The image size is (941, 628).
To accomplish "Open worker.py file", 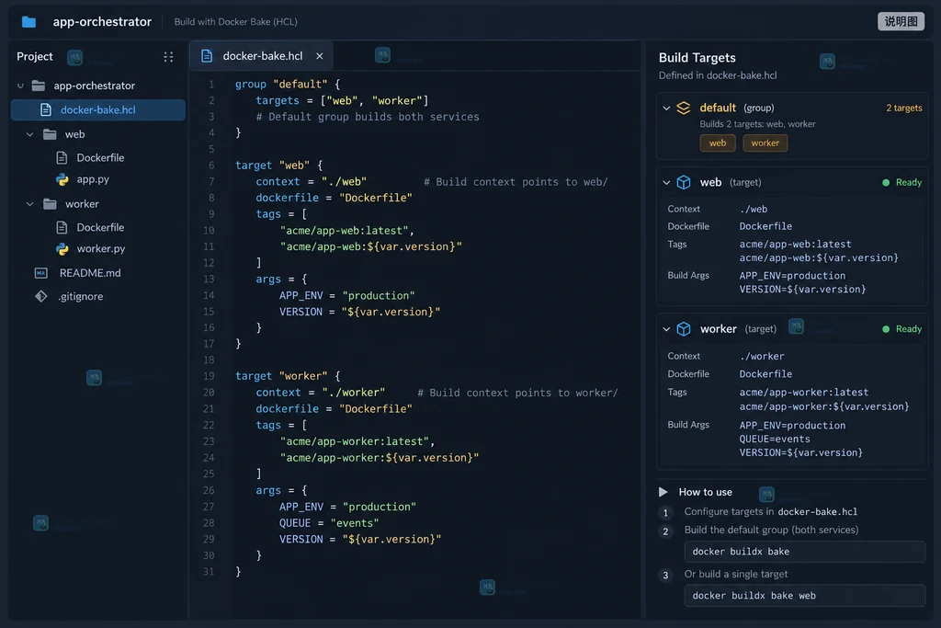I will (x=101, y=248).
